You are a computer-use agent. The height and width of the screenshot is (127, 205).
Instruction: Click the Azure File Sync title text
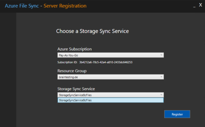tap(22, 6)
